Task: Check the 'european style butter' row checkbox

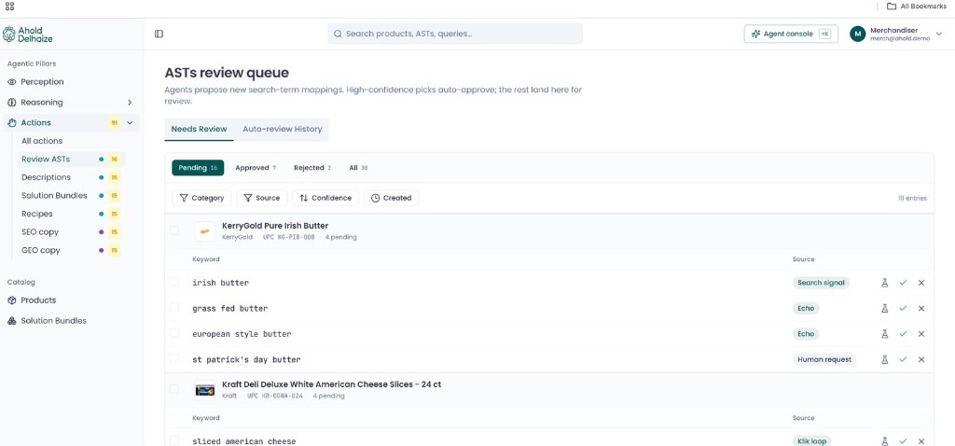Action: point(174,333)
